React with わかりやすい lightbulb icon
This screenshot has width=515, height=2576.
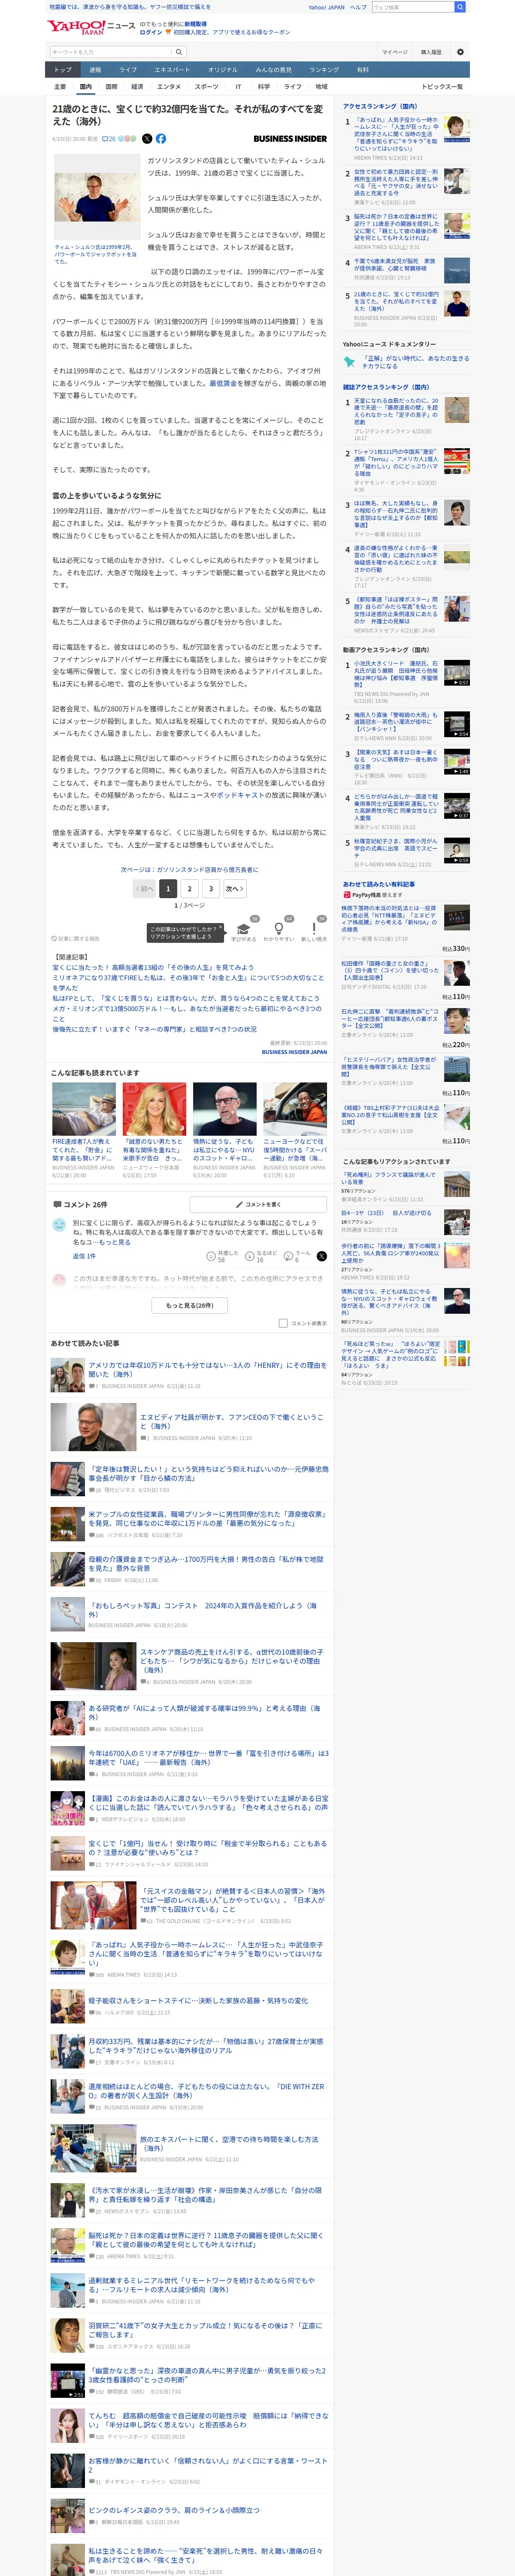(279, 929)
